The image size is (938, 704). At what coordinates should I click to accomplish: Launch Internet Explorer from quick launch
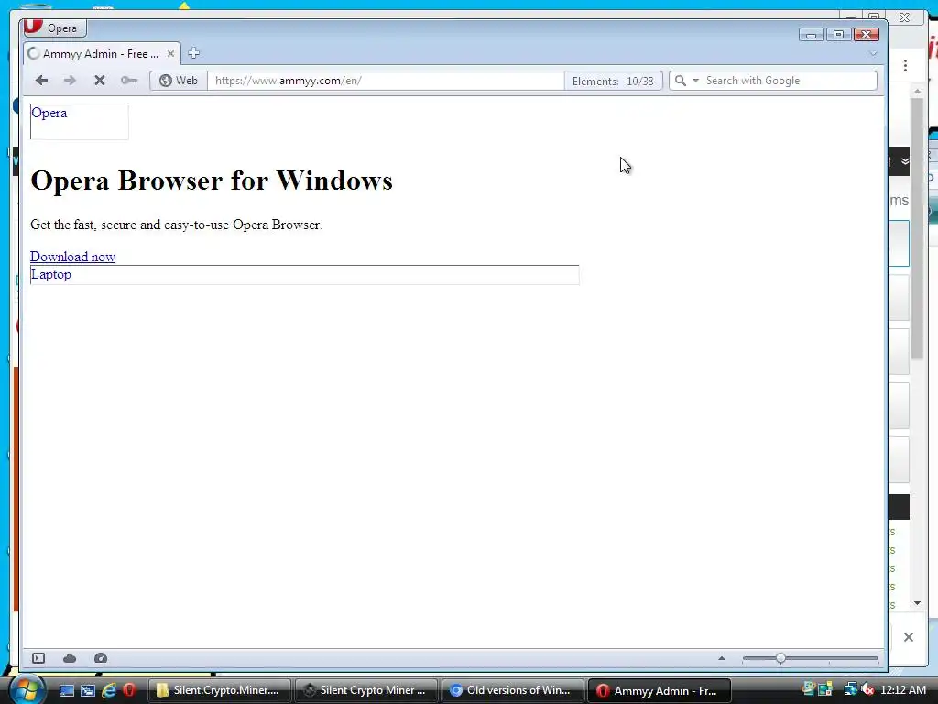[x=108, y=690]
